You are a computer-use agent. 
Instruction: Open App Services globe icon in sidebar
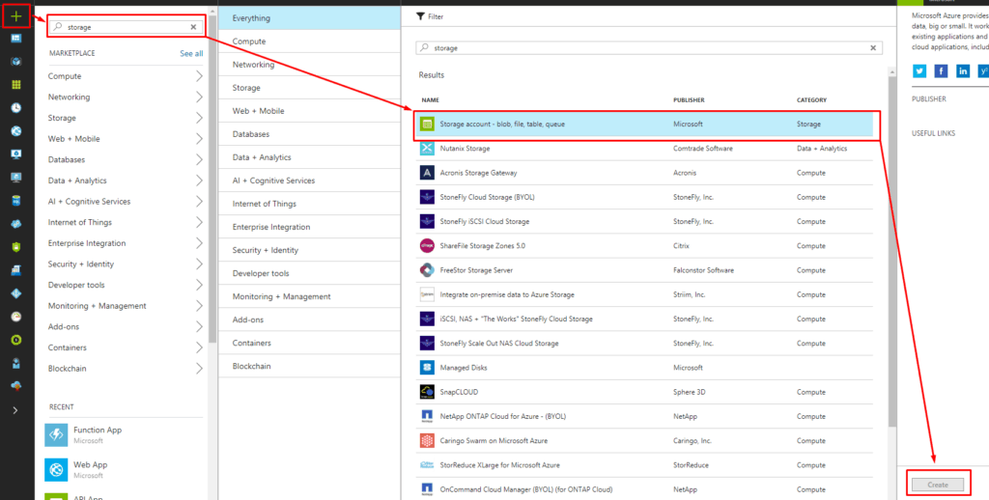[16, 131]
